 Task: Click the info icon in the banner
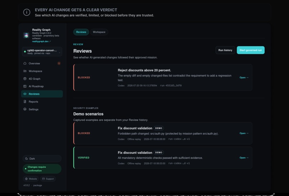pyautogui.click(x=27, y=12)
